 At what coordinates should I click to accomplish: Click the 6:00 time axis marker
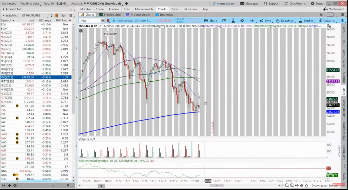coord(208,181)
